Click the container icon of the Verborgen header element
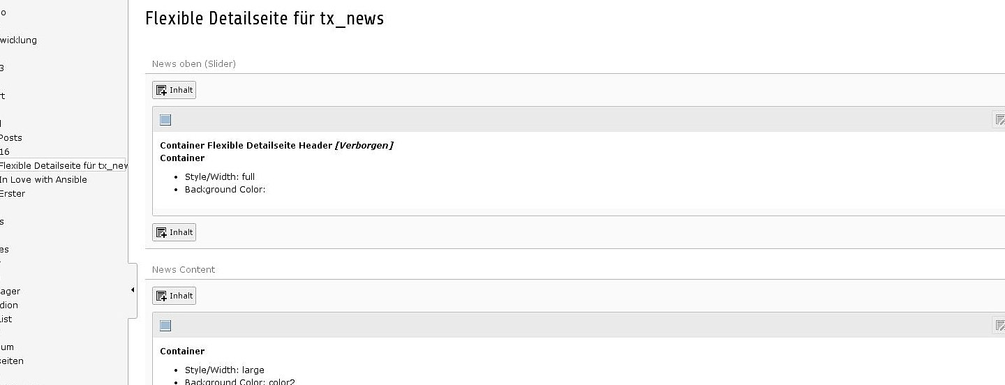The height and width of the screenshot is (385, 1005). tap(165, 120)
